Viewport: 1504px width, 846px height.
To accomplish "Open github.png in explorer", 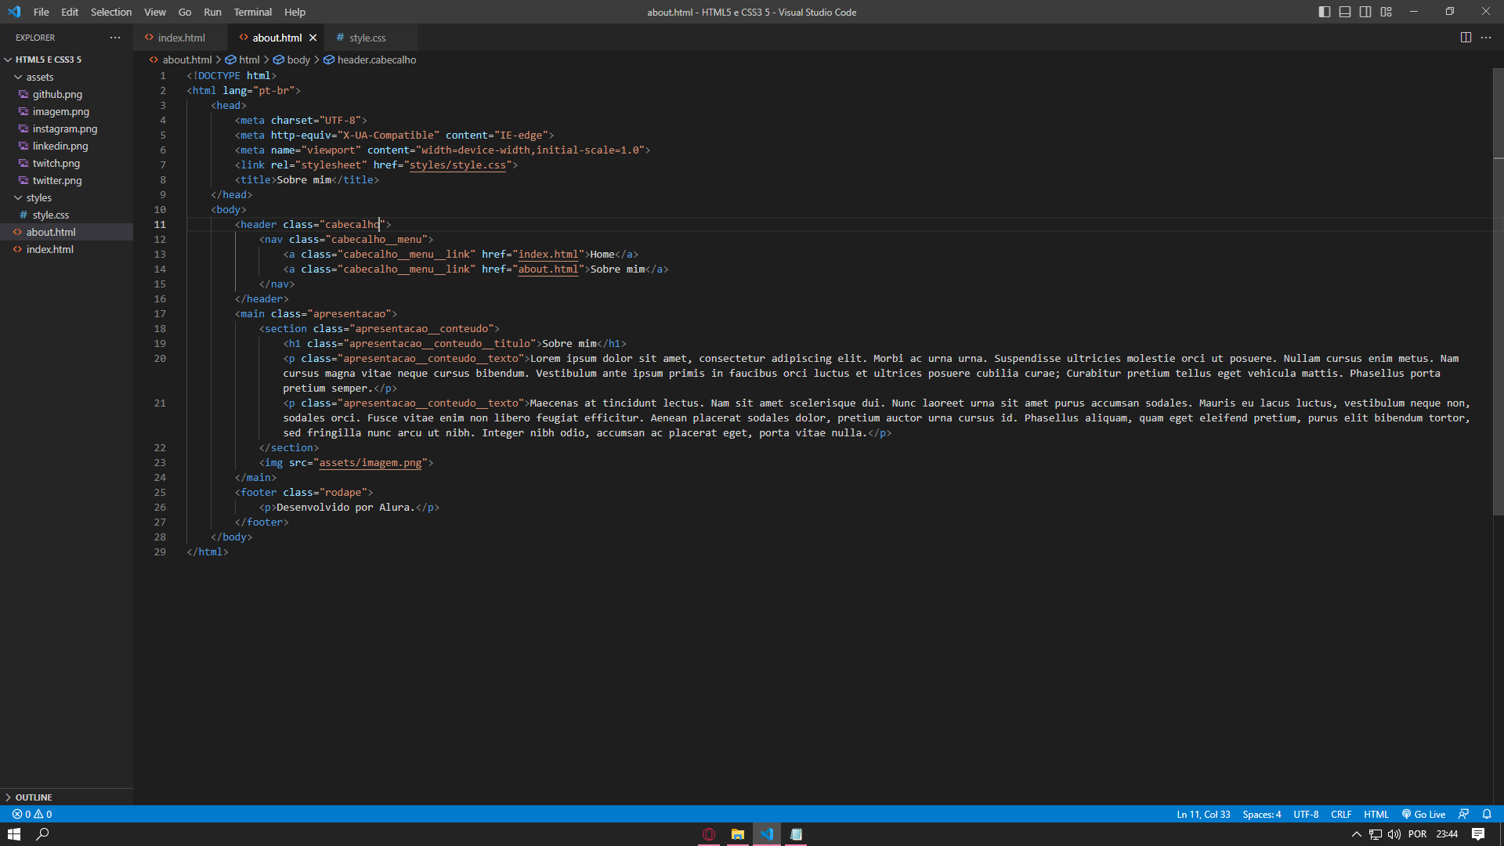I will 67,94.
